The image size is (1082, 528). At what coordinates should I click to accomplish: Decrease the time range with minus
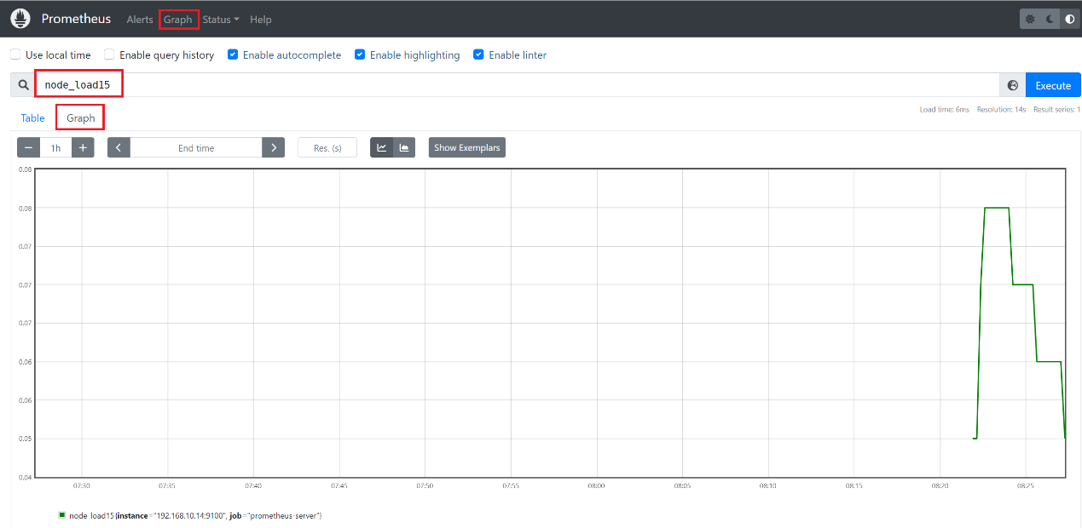pyautogui.click(x=29, y=147)
